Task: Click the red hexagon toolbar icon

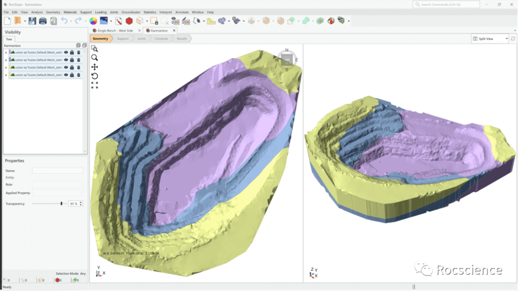Action: (x=129, y=21)
